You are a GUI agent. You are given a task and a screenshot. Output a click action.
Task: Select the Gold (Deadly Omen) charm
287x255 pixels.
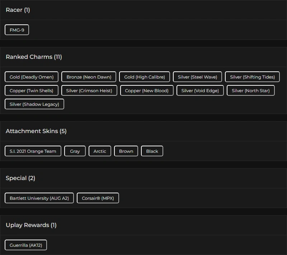[32, 77]
